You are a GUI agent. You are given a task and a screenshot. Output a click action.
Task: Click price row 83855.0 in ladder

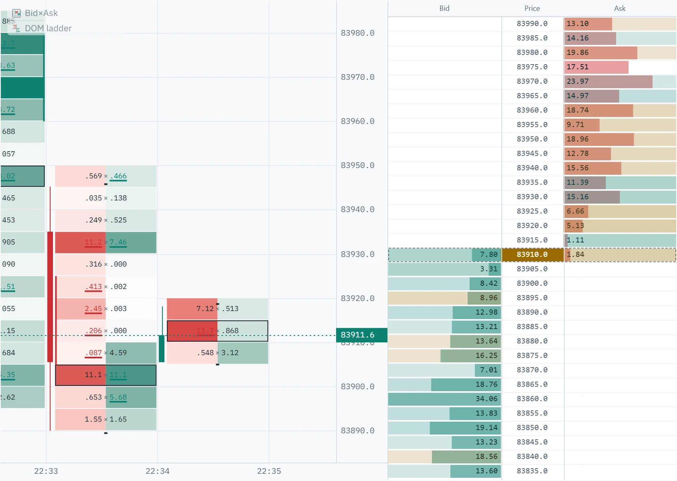pos(532,413)
